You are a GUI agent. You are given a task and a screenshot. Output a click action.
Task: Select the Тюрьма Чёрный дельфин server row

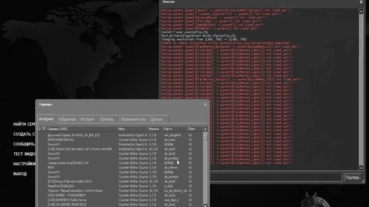pyautogui.click(x=121, y=191)
